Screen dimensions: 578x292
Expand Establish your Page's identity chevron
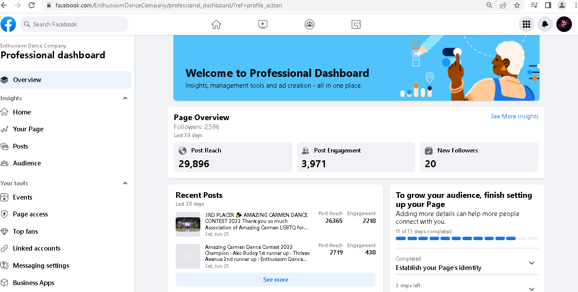[x=532, y=263]
